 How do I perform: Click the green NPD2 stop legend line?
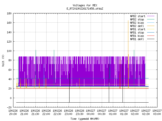(x=151, y=19)
